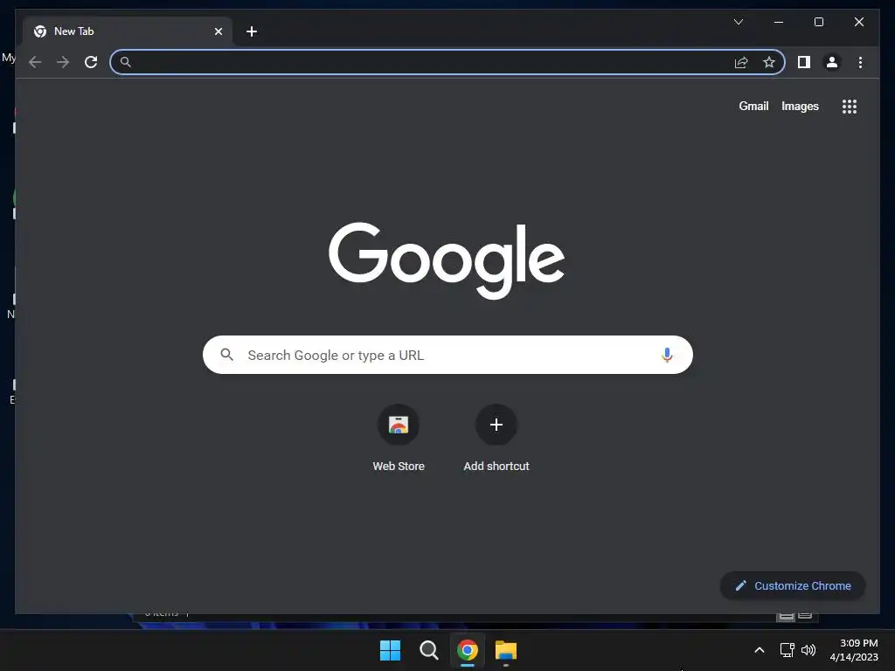Open the Chrome profile menu
This screenshot has height=671, width=895.
click(832, 62)
